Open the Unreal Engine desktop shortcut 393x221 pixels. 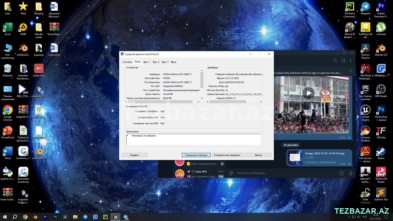[x=365, y=113]
